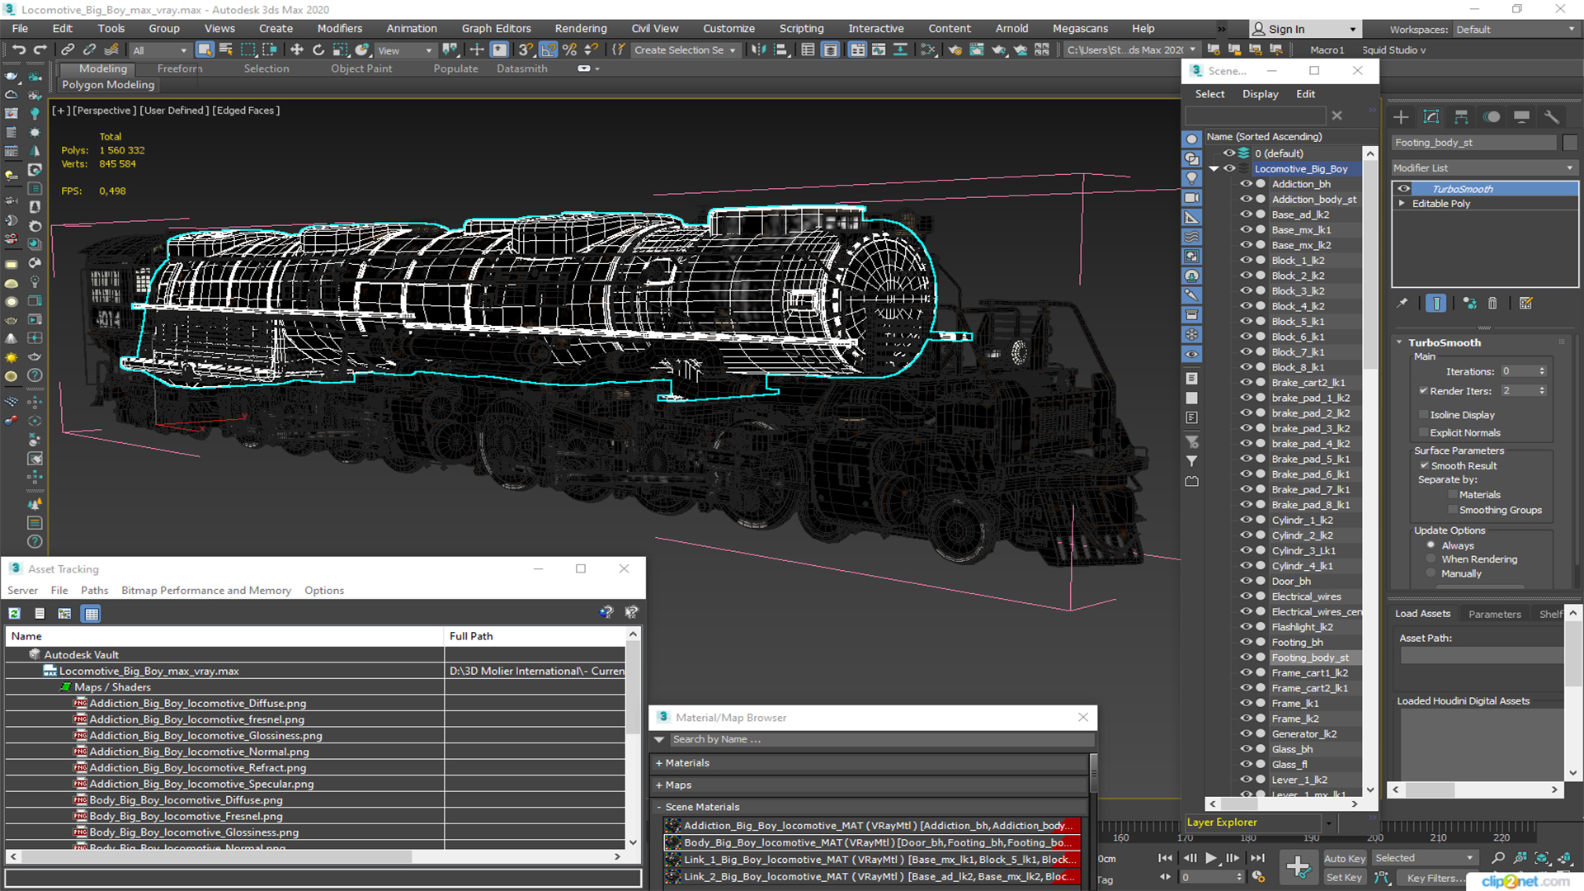Click Polygon Modeling ribbon button
The width and height of the screenshot is (1584, 891).
pyautogui.click(x=108, y=84)
